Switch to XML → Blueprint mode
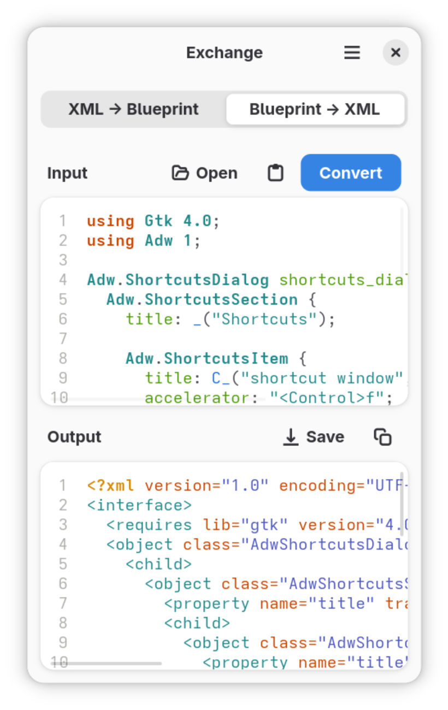The image size is (448, 710). coord(133,109)
